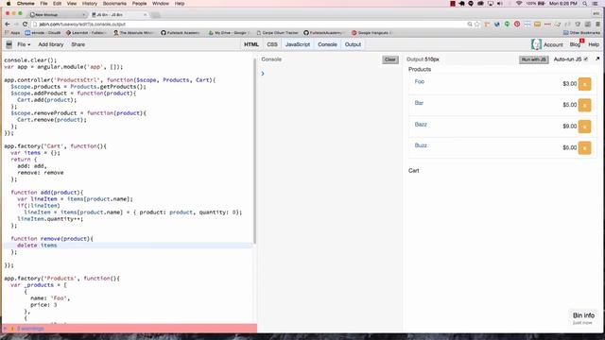Click the warning icon in the pink bar
The height and width of the screenshot is (340, 605).
pos(12,329)
